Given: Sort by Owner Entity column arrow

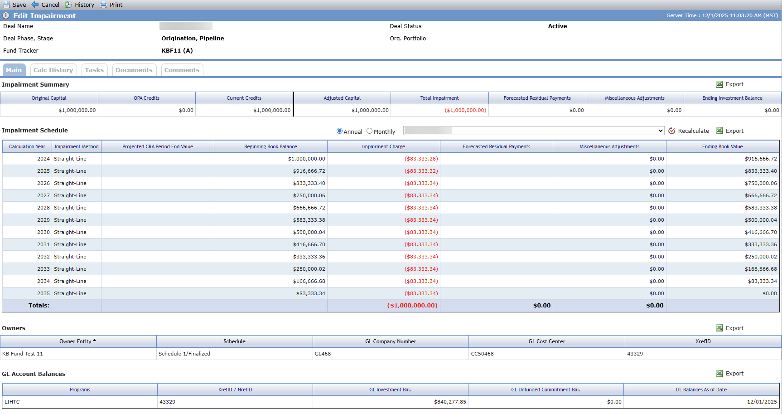Looking at the screenshot, I should (x=94, y=341).
